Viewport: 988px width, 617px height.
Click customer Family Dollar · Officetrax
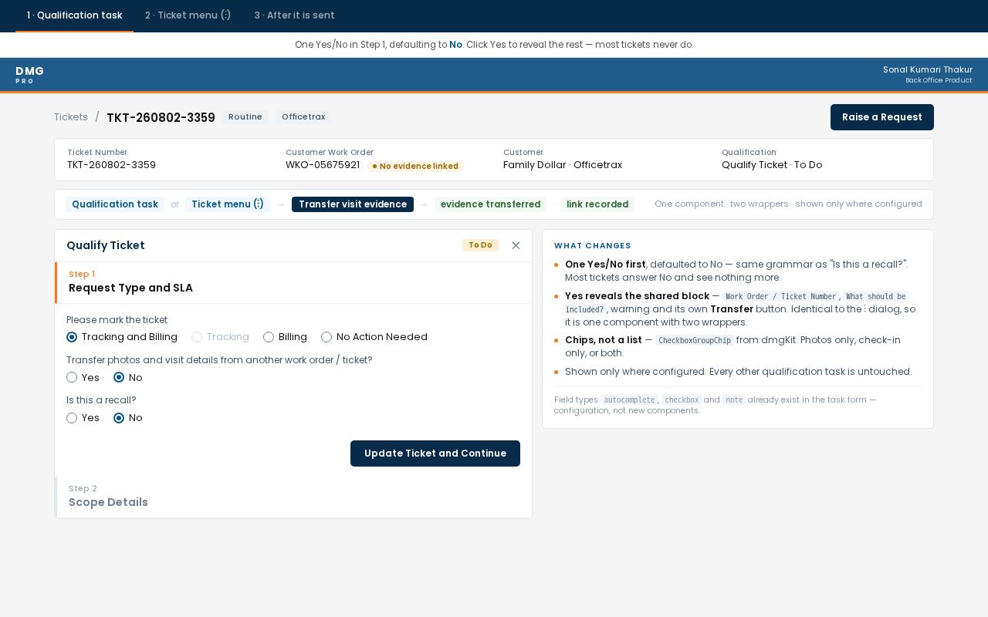pos(563,165)
